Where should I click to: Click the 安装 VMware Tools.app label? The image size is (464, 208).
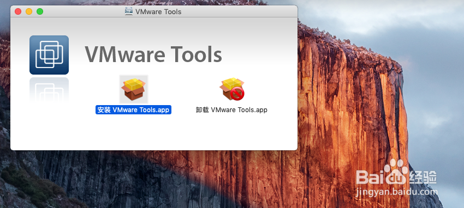tap(133, 110)
